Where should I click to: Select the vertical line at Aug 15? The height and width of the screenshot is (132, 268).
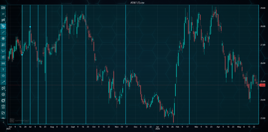point(62,65)
